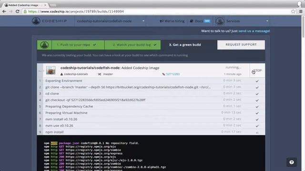The width and height of the screenshot is (305, 171).
Task: Click the master branch label
Action: (x=108, y=74)
